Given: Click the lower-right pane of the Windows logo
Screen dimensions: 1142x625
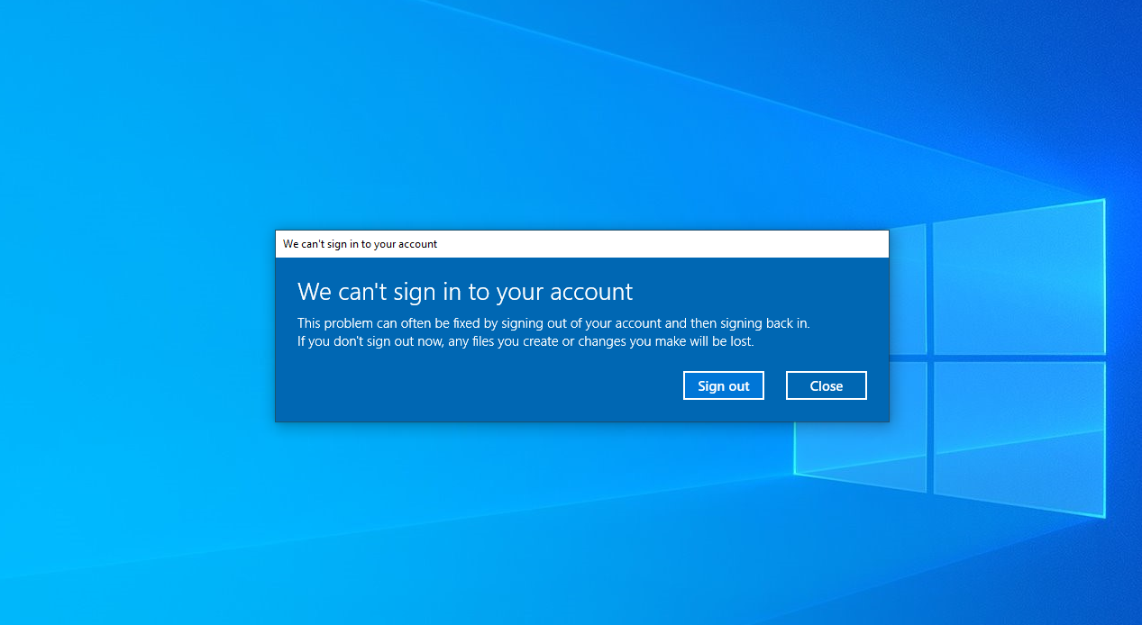Looking at the screenshot, I should [1019, 437].
